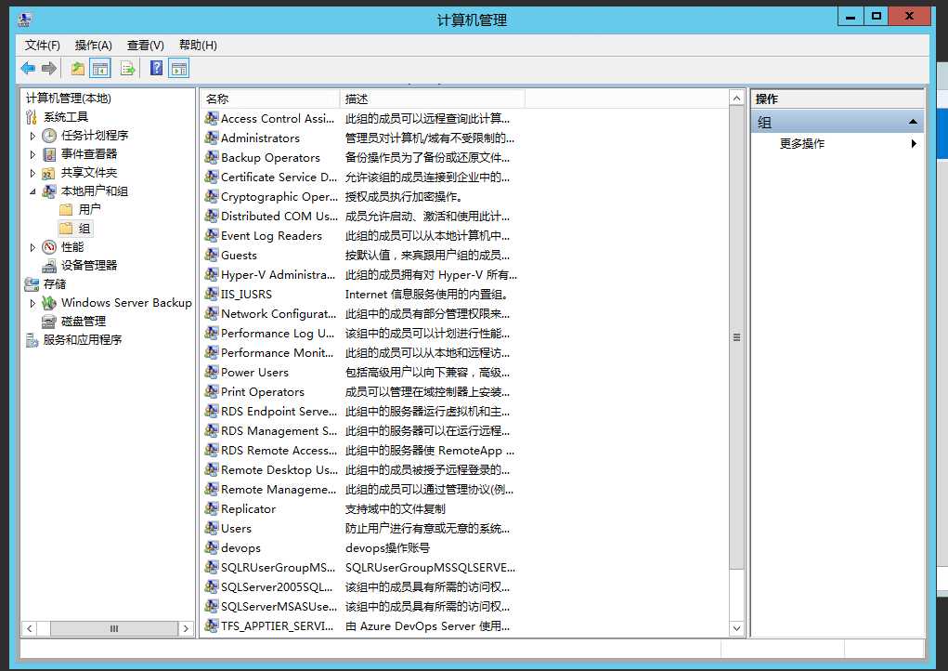Image resolution: width=948 pixels, height=671 pixels.
Task: Select the Administrators group entry
Action: pos(260,138)
